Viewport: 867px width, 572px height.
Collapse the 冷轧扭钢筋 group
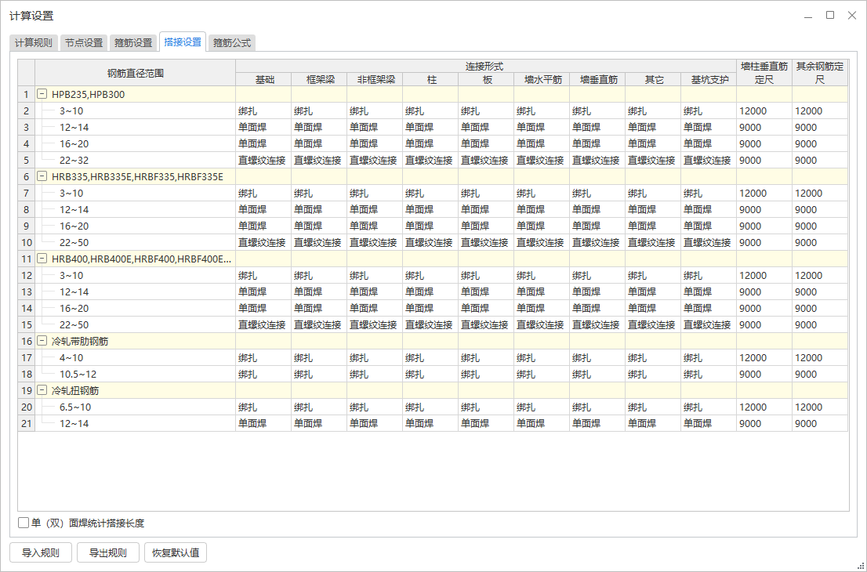click(43, 390)
